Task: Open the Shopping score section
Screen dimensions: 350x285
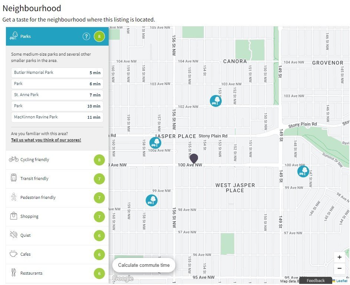Action: click(57, 217)
